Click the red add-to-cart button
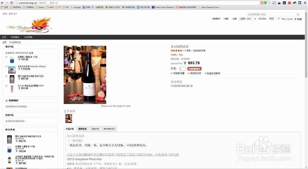The width and height of the screenshot is (308, 169). (194, 69)
